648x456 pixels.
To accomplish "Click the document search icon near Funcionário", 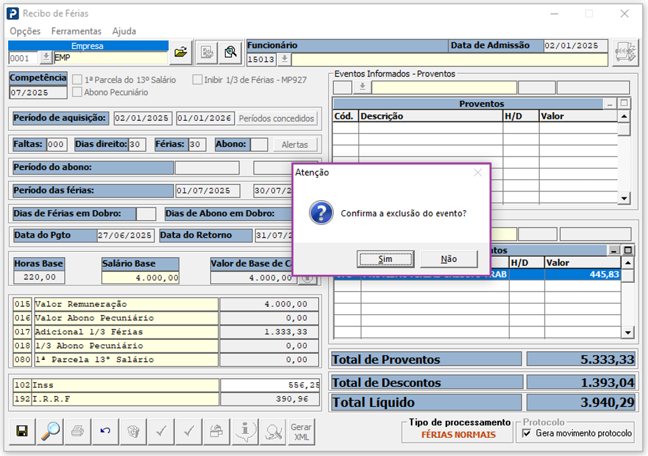I will [x=230, y=52].
